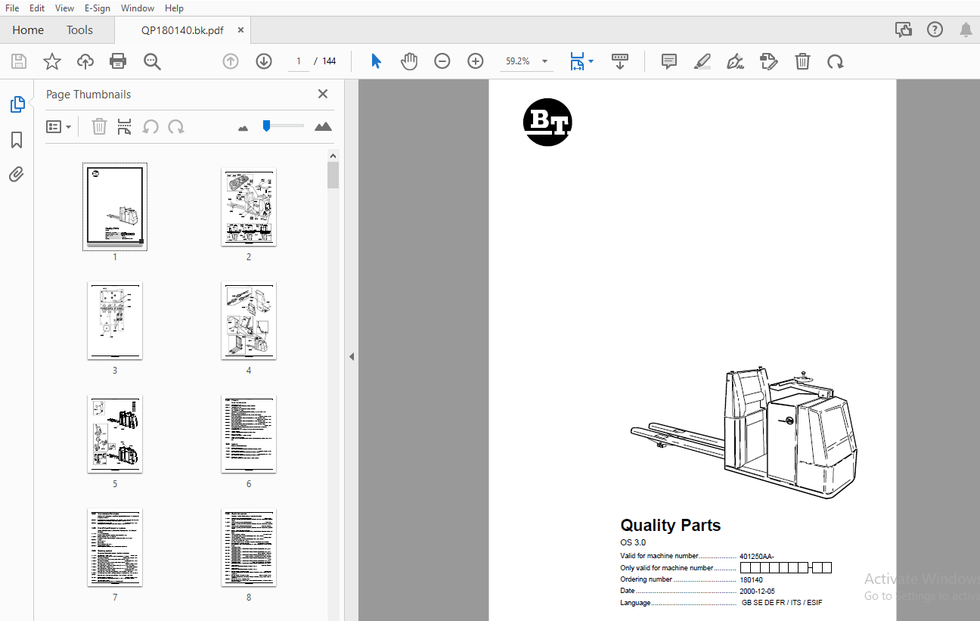Open the E-Sign menu

click(x=97, y=8)
